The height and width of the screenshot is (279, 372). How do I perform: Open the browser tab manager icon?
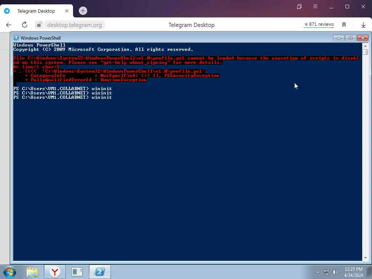299,7
